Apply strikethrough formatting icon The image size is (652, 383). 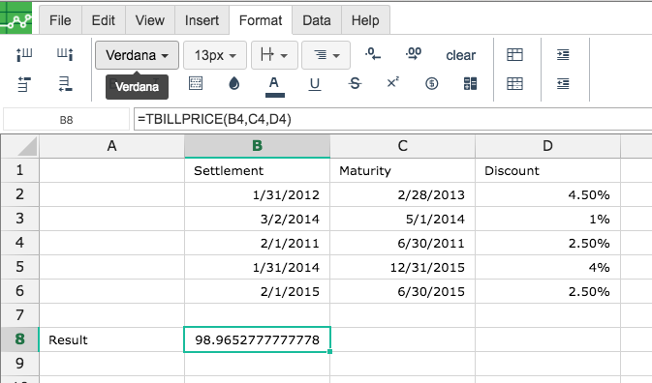click(355, 84)
